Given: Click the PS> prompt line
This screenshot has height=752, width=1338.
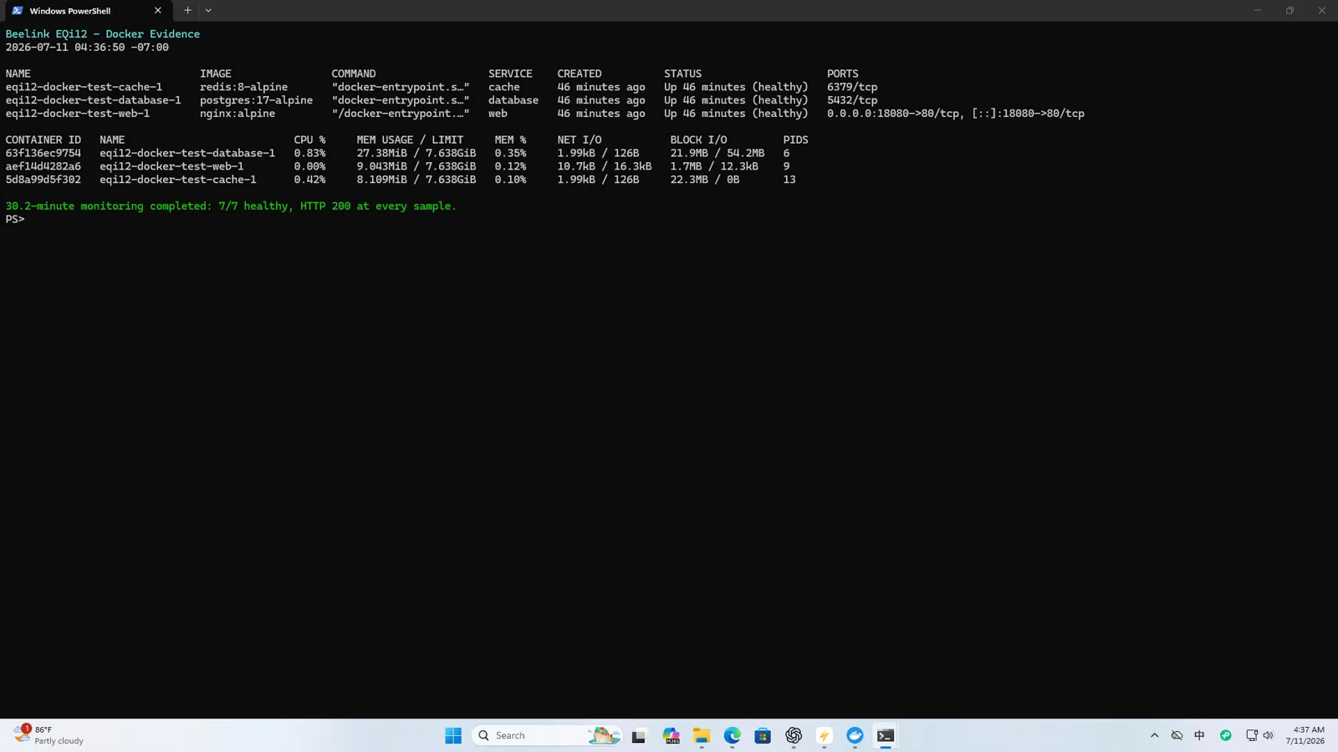Looking at the screenshot, I should (15, 220).
